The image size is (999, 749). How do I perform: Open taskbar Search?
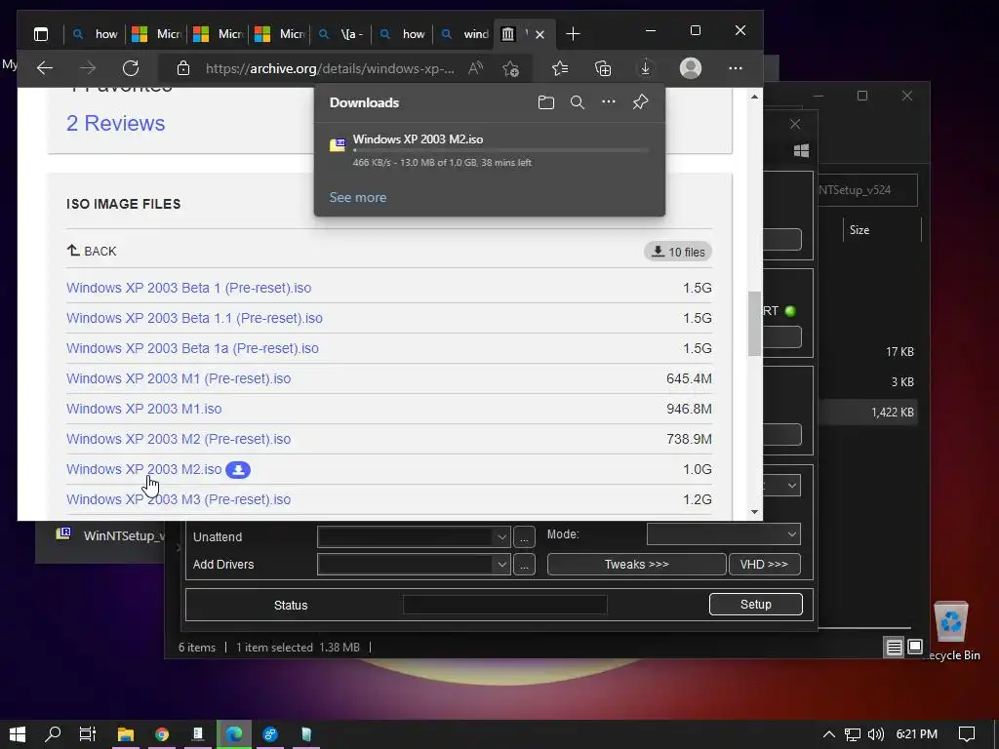(53, 734)
